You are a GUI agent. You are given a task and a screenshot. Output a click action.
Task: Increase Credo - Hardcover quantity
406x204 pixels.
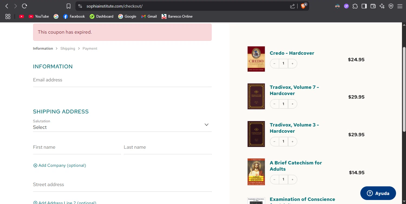tap(293, 64)
